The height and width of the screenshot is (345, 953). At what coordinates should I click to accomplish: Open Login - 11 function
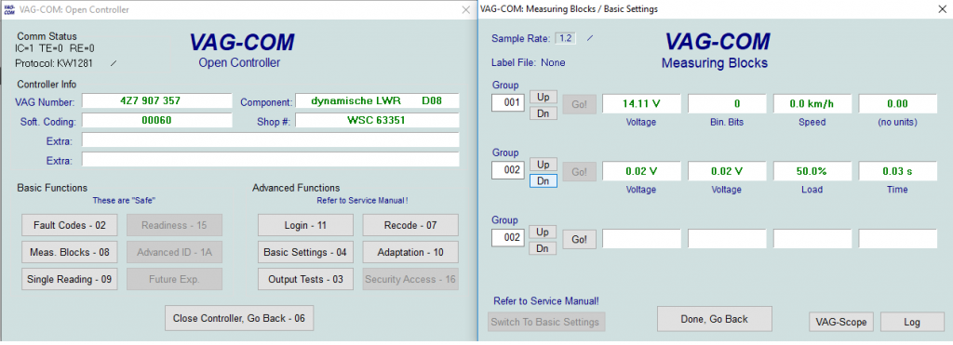click(x=305, y=225)
